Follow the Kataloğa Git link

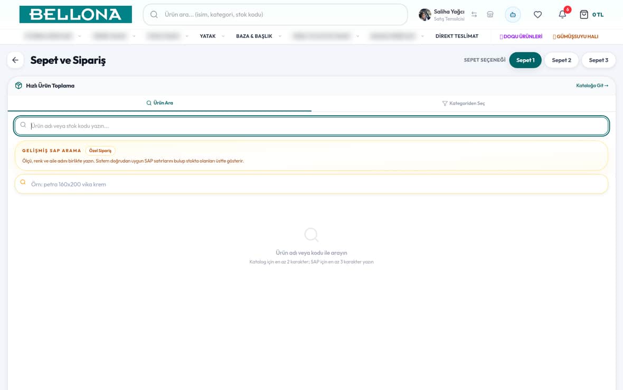tap(592, 86)
